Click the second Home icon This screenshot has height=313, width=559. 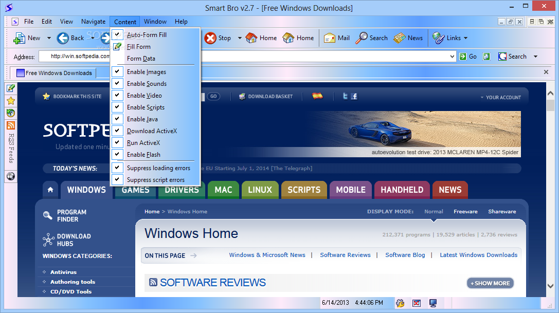[x=288, y=38]
